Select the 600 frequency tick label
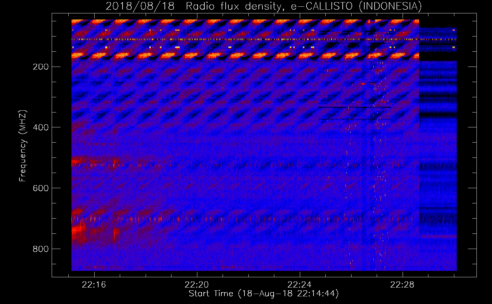Screen dimensions: 492x304 coord(41,188)
